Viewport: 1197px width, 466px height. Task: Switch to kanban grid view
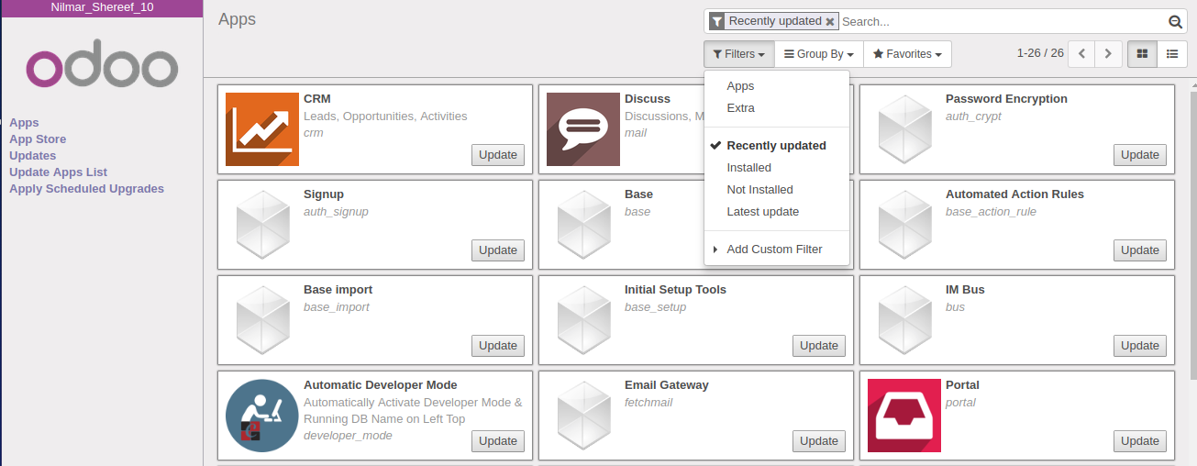(1142, 54)
